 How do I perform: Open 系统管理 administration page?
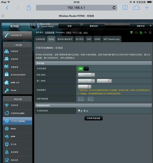pyautogui.click(x=17, y=152)
